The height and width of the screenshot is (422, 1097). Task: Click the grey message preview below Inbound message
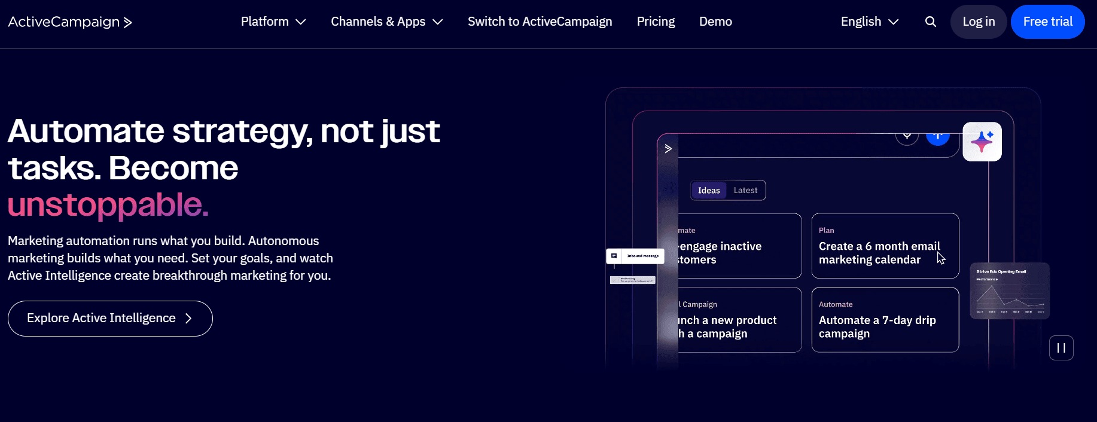click(633, 280)
